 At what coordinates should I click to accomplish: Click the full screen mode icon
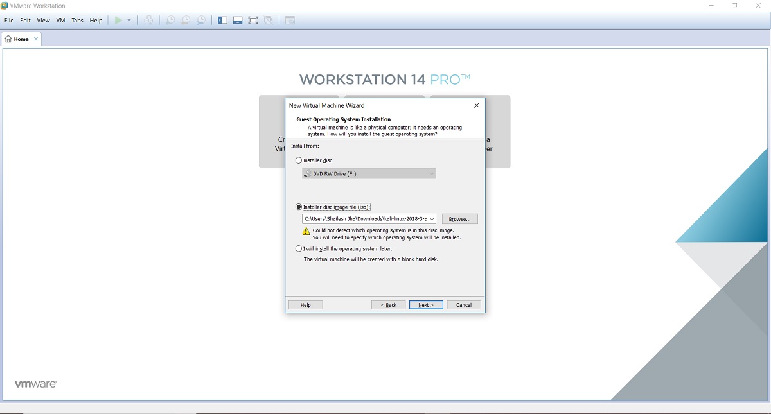click(253, 21)
